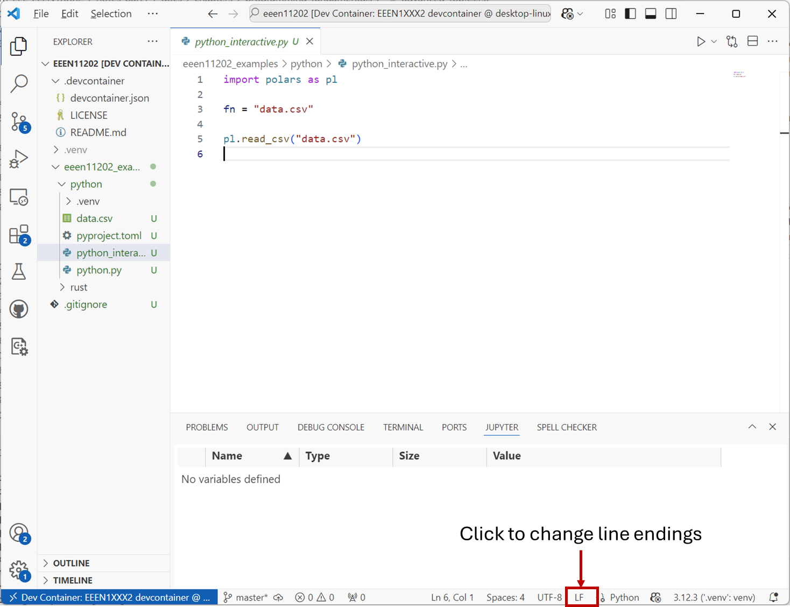The image size is (790, 607).
Task: Open the Source Control view
Action: tap(19, 122)
